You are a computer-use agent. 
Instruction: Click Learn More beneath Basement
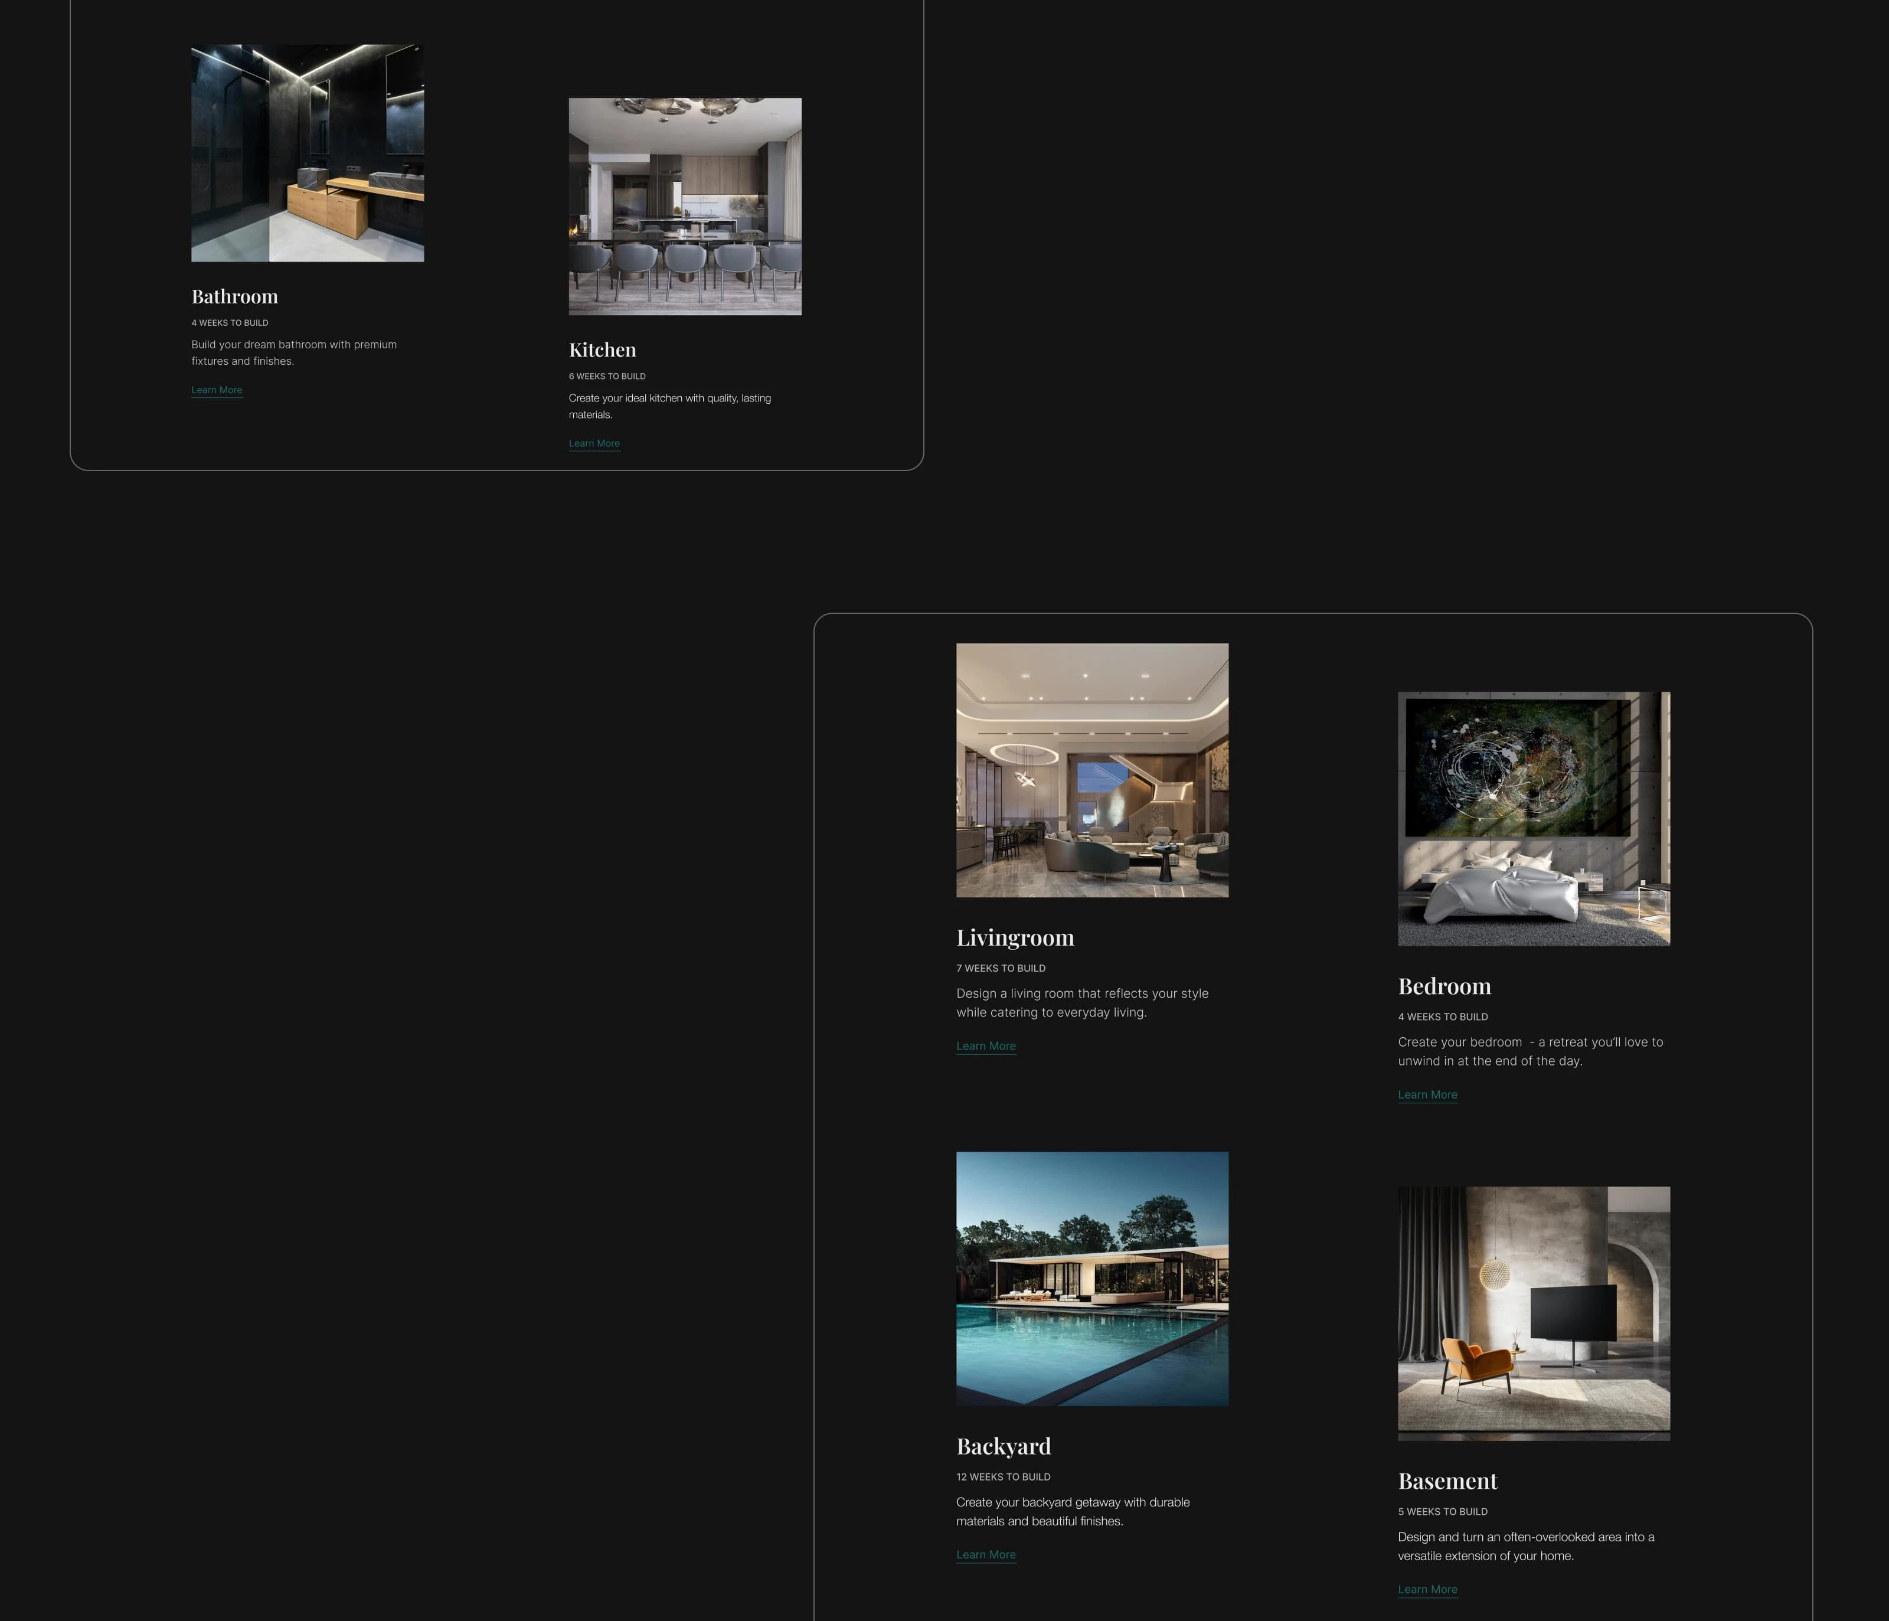[1427, 1589]
